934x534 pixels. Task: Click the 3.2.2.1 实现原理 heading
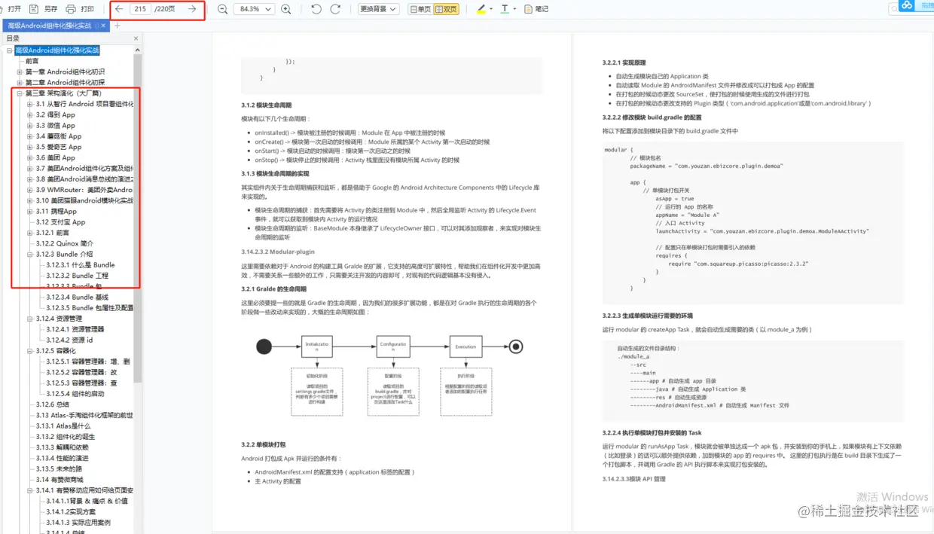point(624,63)
